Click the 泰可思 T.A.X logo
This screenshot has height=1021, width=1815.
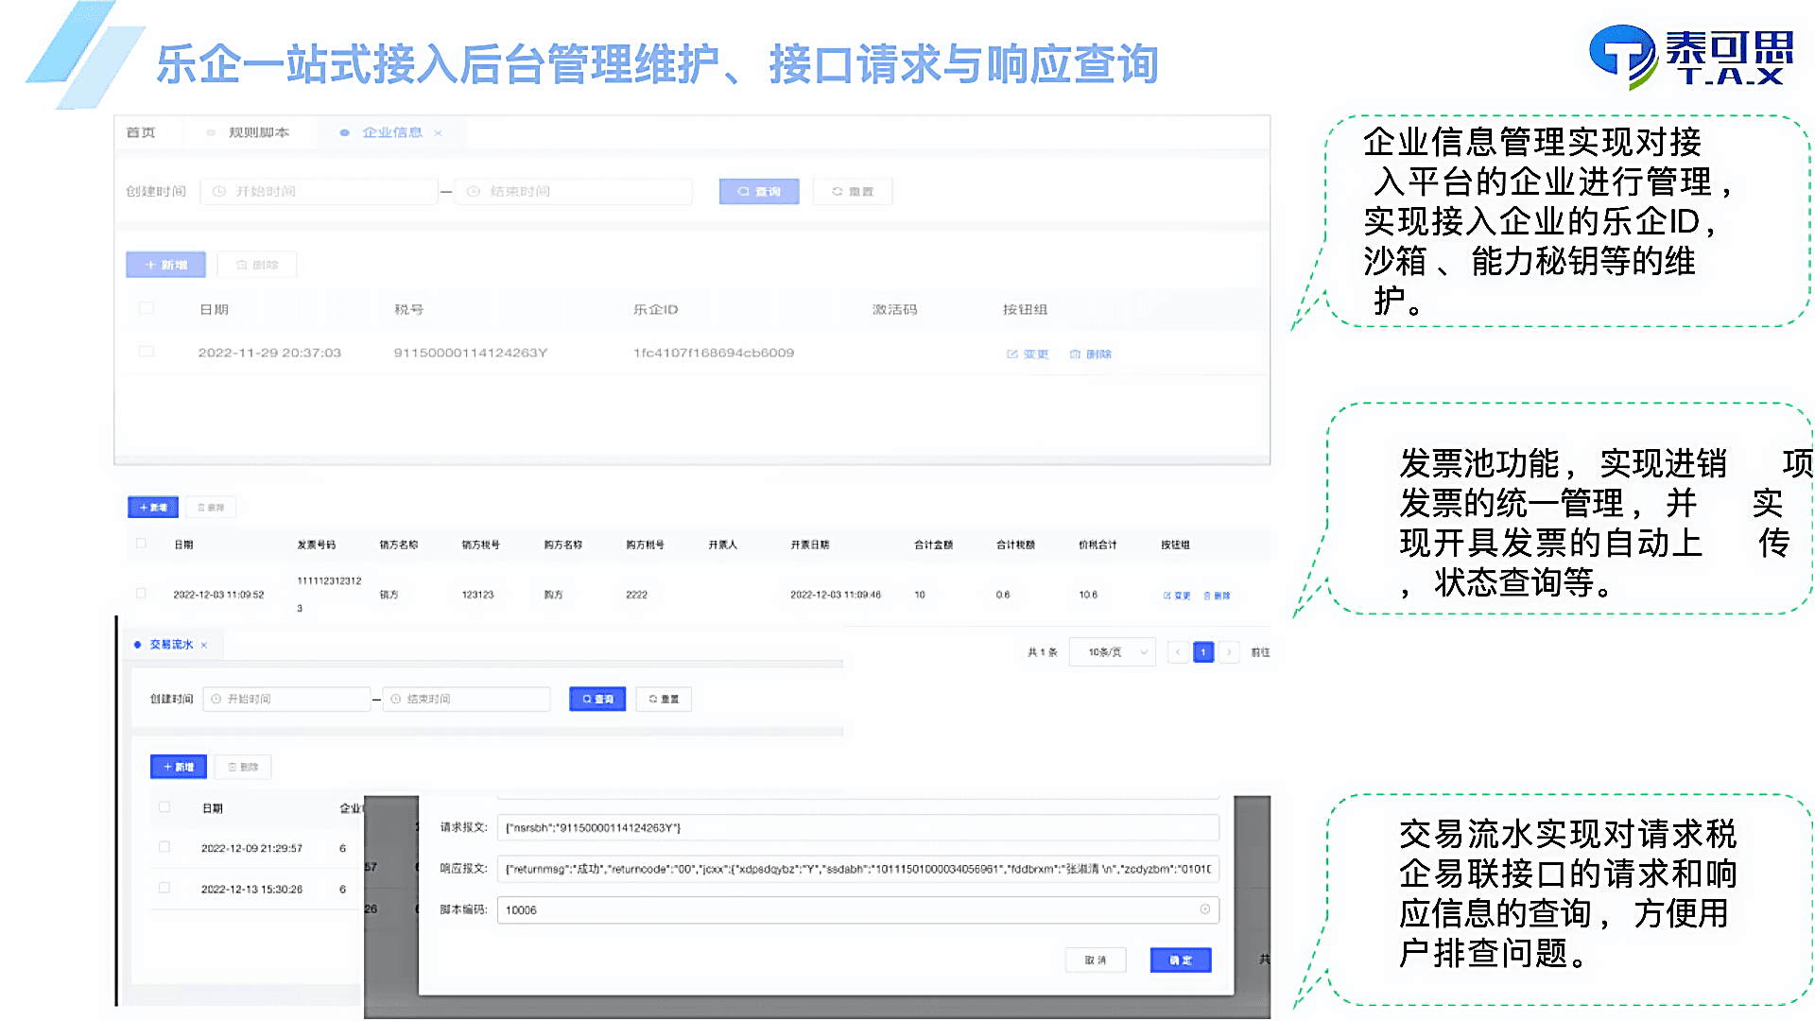1691,57
